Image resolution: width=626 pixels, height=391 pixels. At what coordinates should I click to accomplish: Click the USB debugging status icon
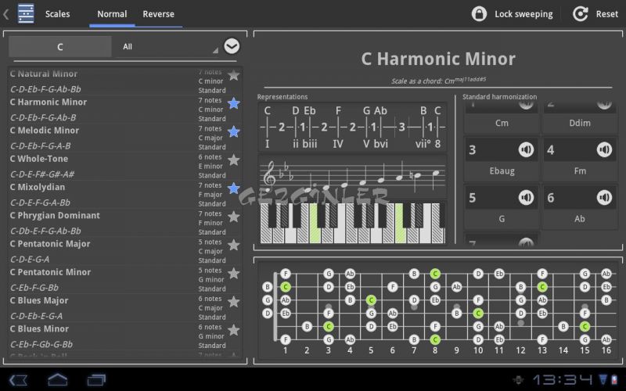click(519, 379)
